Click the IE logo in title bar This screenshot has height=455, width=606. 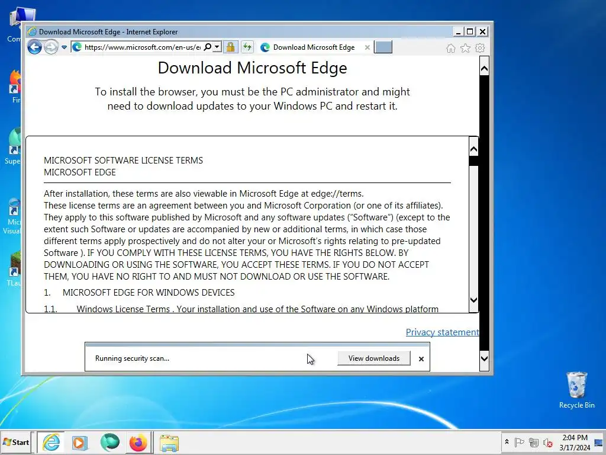(32, 32)
